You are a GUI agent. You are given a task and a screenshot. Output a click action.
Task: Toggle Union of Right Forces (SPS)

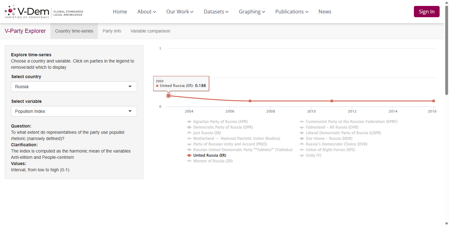click(x=327, y=150)
